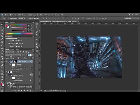Open the Normal blend mode dropdown

coord(13,55)
